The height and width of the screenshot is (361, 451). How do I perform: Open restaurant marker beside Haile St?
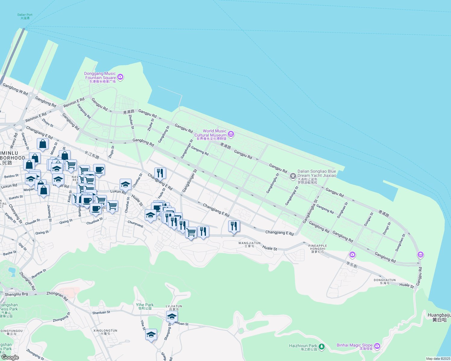point(160,173)
